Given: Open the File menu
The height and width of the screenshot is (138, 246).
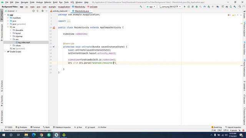Looking at the screenshot, I should tap(7, 2).
